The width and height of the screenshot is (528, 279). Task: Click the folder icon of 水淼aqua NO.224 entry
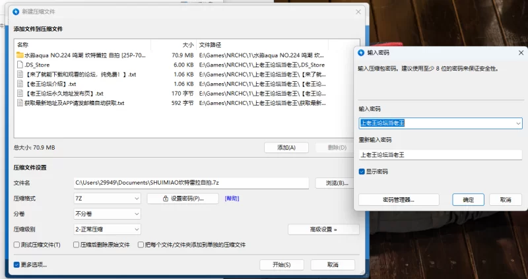click(20, 55)
